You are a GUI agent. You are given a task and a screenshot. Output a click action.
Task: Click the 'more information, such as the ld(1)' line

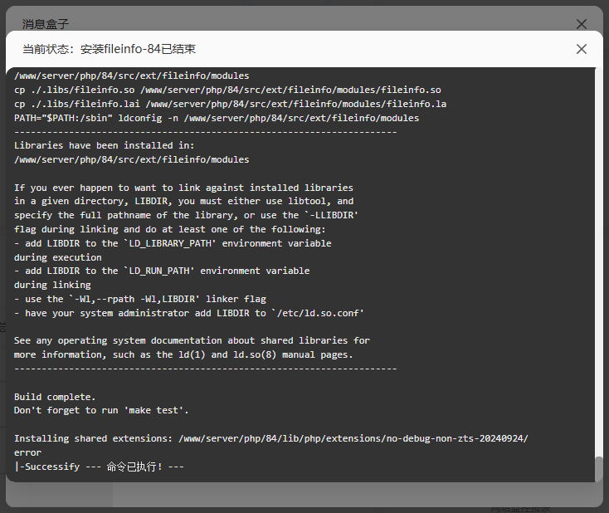(183, 354)
